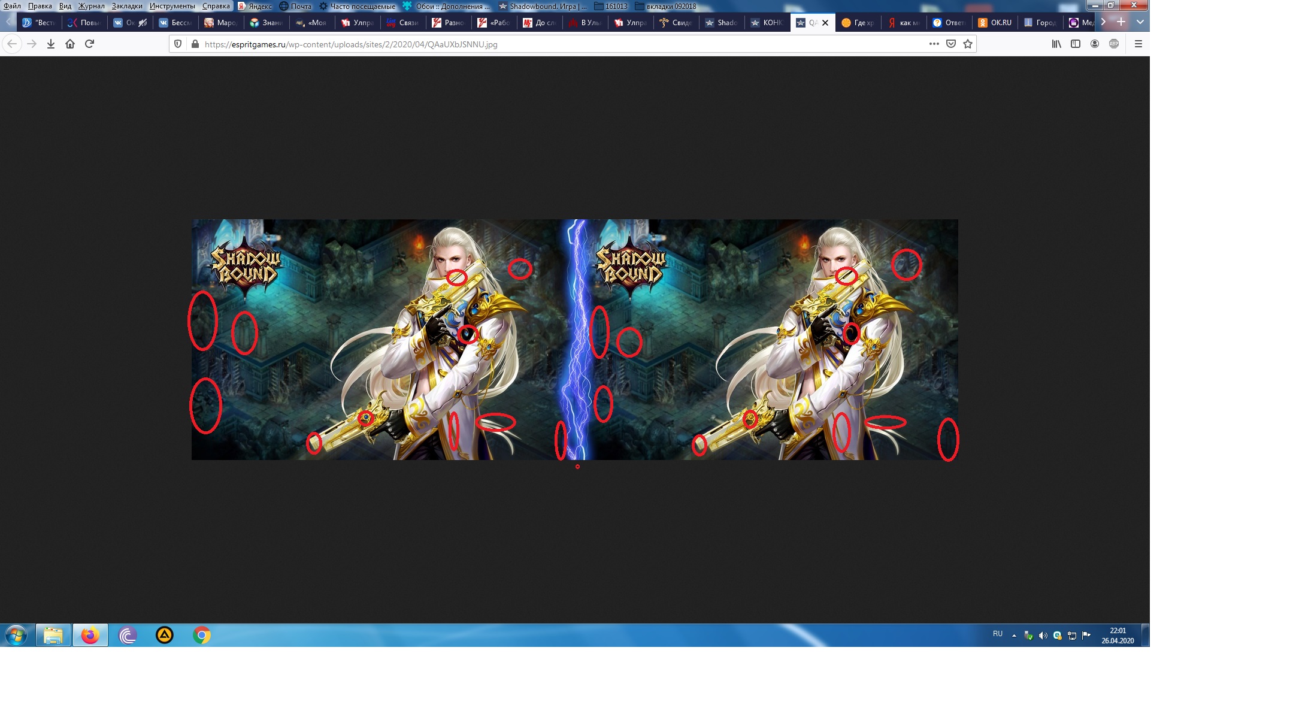Screen dimensions: 1290x720
Task: Show hidden tray icons arrow
Action: pyautogui.click(x=1014, y=636)
